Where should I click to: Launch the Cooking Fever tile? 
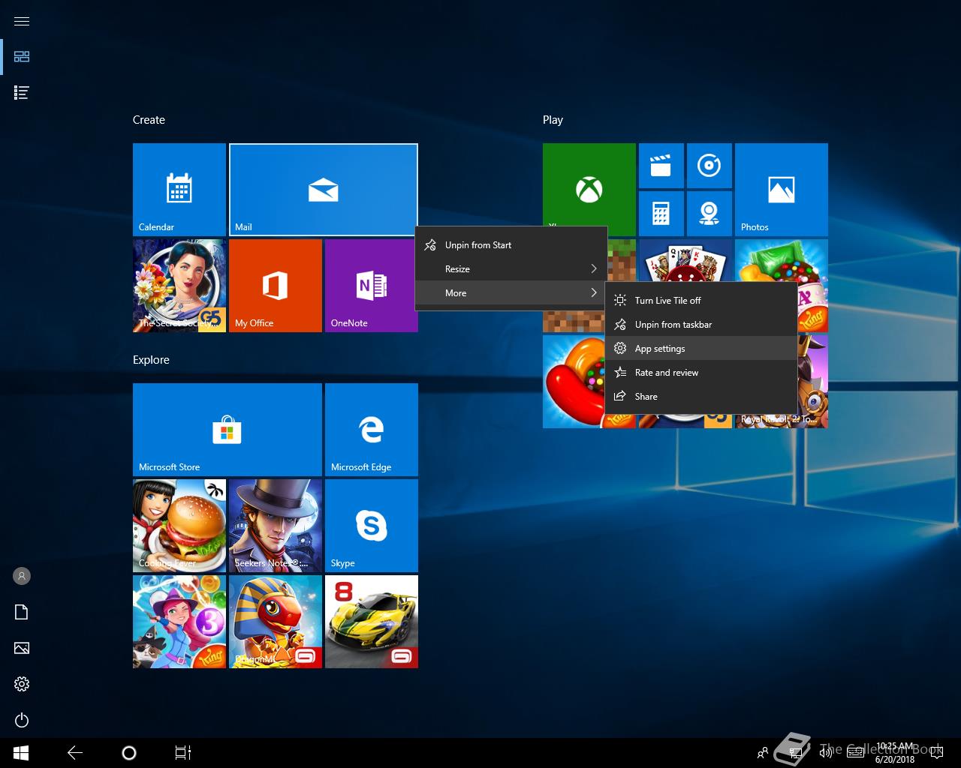pyautogui.click(x=179, y=526)
